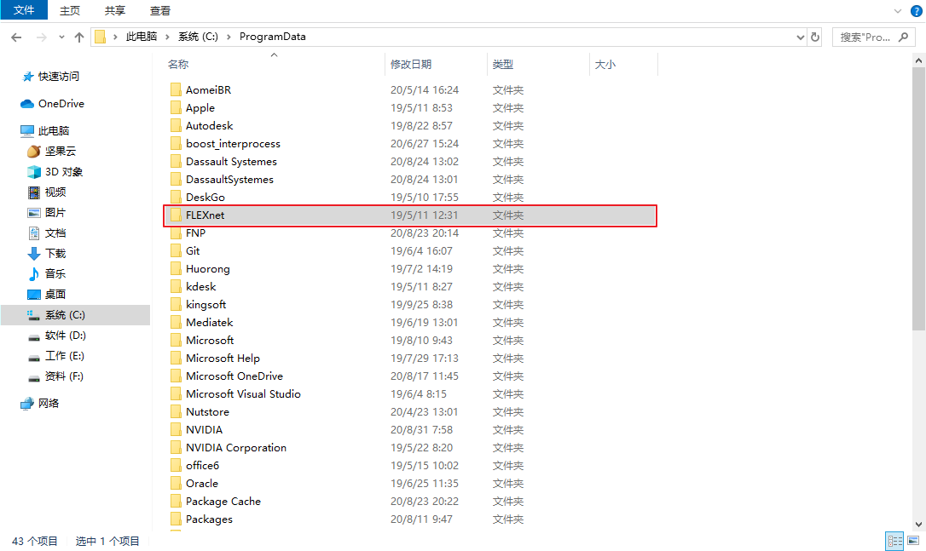Open the Help question mark icon

[x=917, y=10]
